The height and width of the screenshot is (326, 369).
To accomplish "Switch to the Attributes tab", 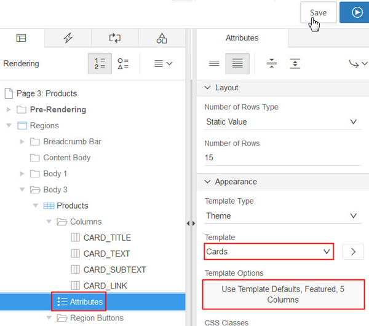I will click(x=242, y=38).
